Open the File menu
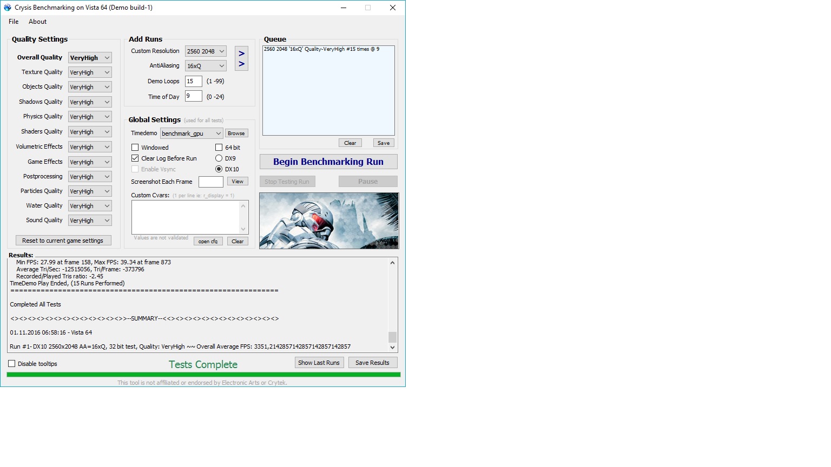 click(x=14, y=22)
